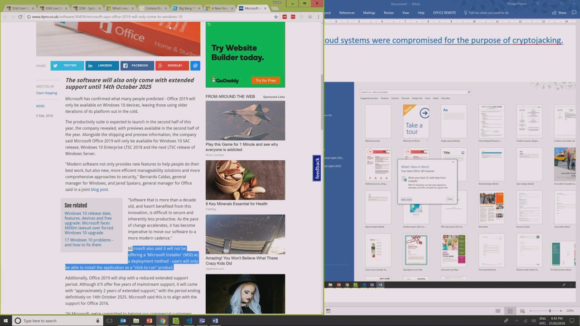Share article via Google+ button
This screenshot has height=326, width=580.
pyautogui.click(x=172, y=66)
